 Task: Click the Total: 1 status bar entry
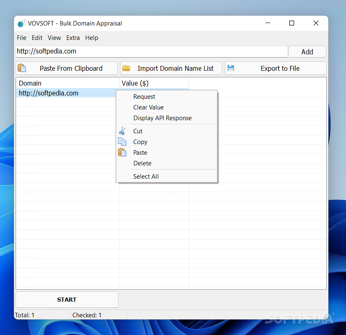point(42,315)
